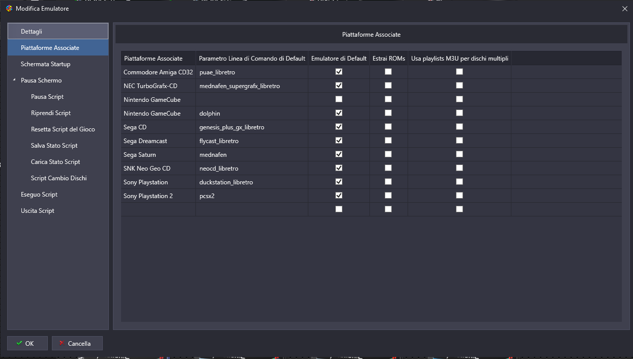Toggle default emulator checkbox in empty bottom row
This screenshot has width=633, height=359.
tap(339, 209)
